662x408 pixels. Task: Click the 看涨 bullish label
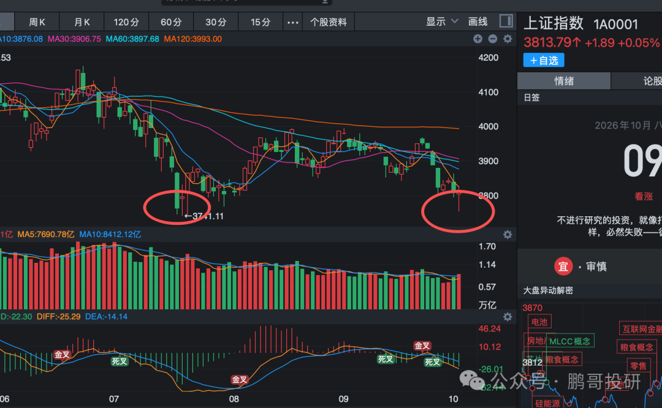coord(644,196)
